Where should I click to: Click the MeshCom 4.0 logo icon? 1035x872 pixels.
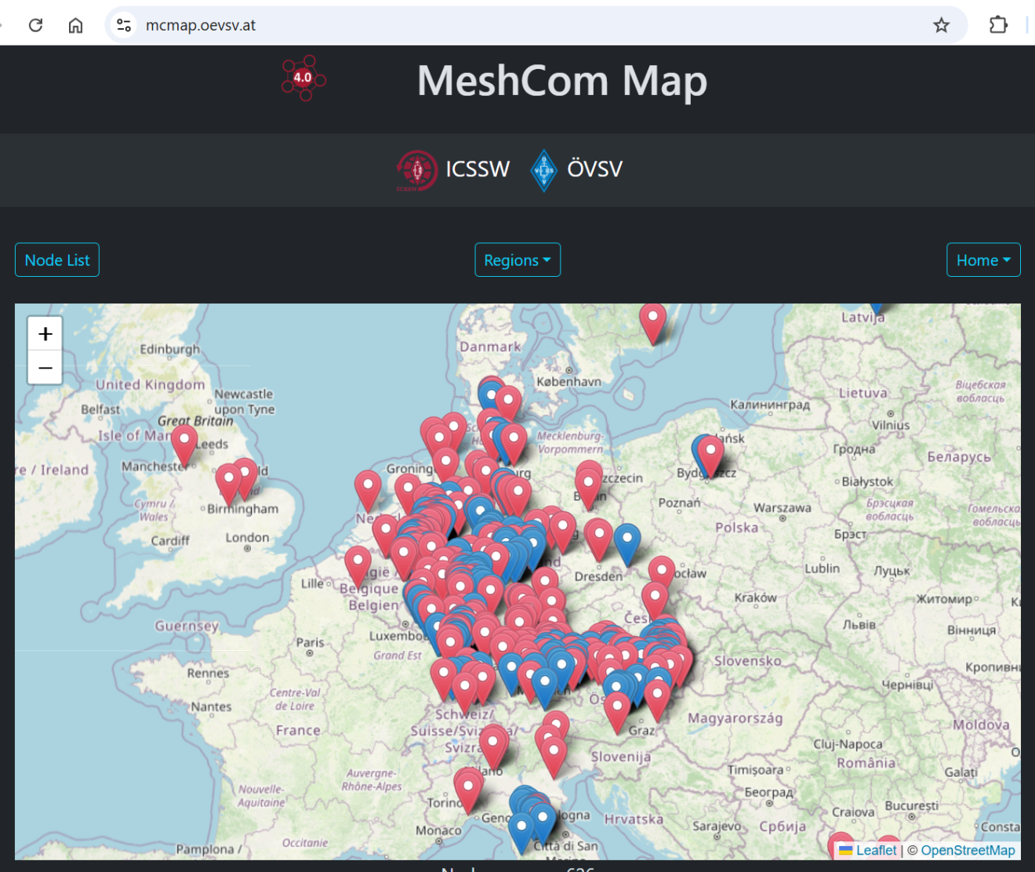(x=303, y=78)
